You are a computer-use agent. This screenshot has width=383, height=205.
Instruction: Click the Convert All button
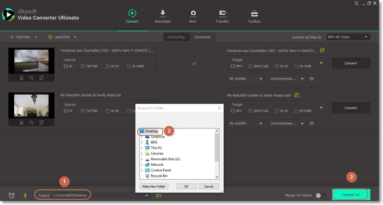(350, 195)
